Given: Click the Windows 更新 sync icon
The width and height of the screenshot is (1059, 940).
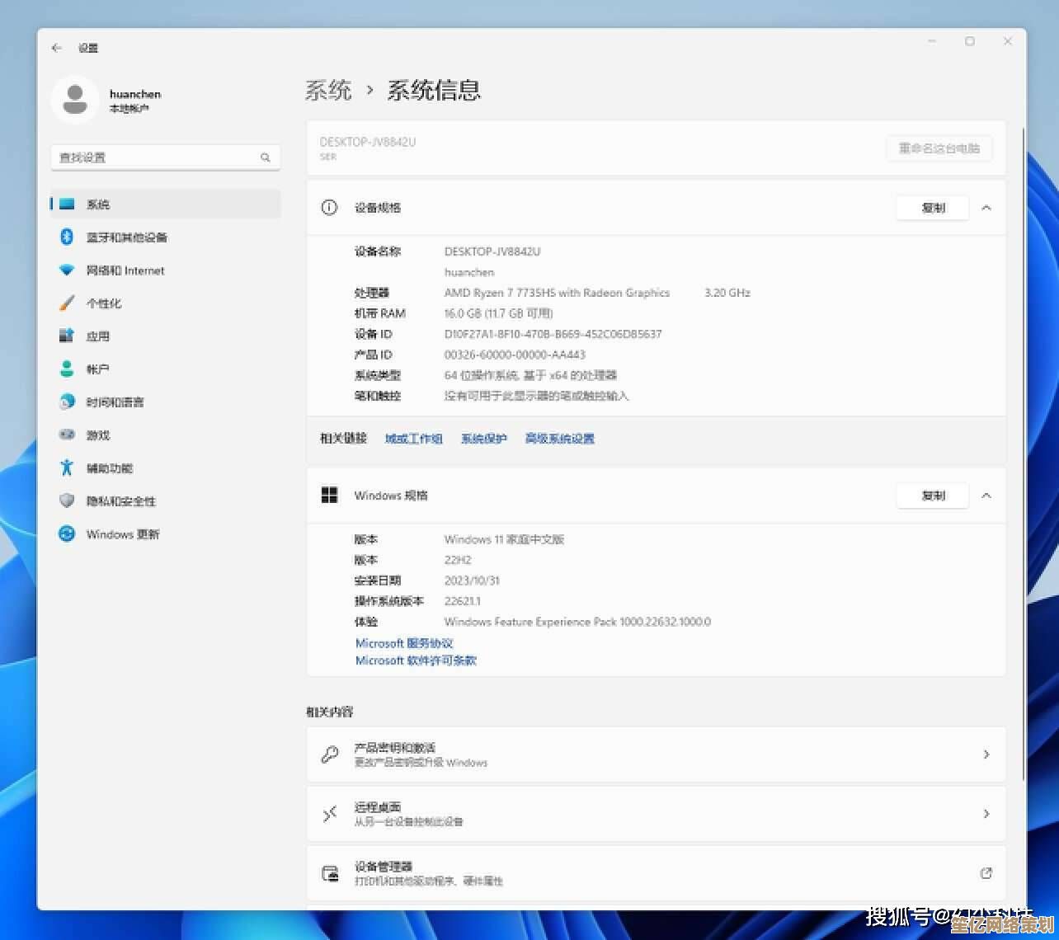Looking at the screenshot, I should [x=68, y=533].
